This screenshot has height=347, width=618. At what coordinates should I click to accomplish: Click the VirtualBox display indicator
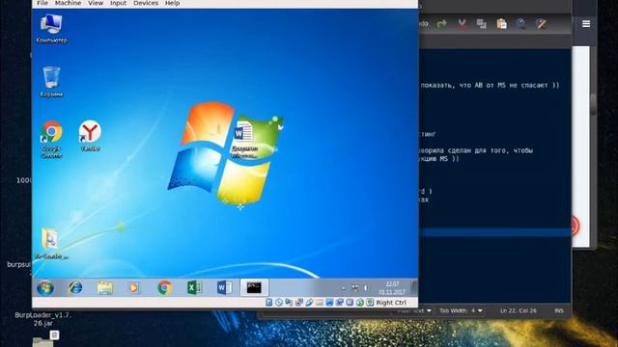[x=329, y=302]
